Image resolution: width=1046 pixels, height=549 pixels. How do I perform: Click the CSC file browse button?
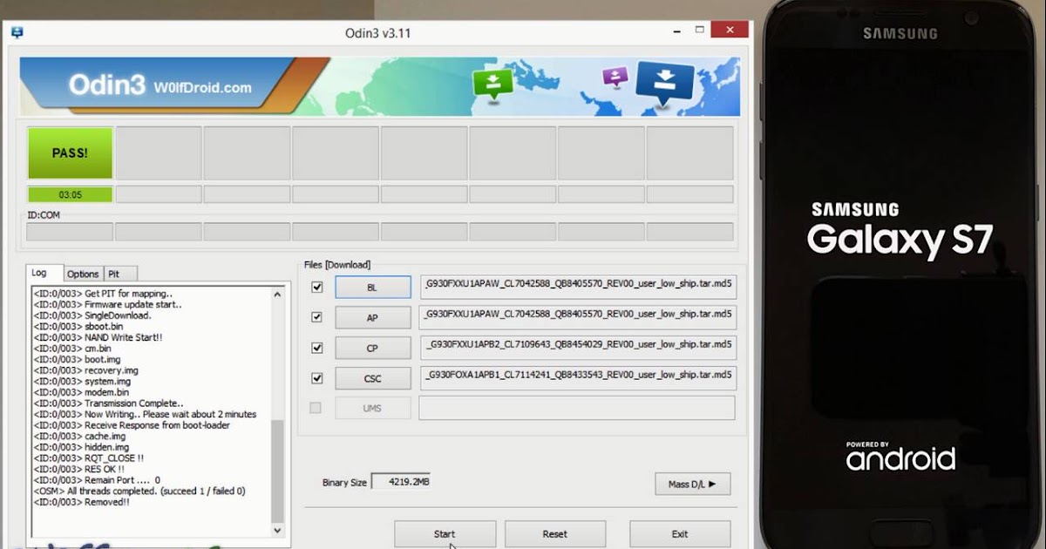[372, 378]
